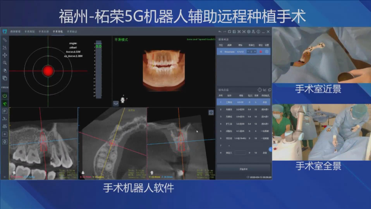The height and width of the screenshot is (209, 371).
Task: Click the orientation head icon in middle CT view
Action: (x=83, y=173)
